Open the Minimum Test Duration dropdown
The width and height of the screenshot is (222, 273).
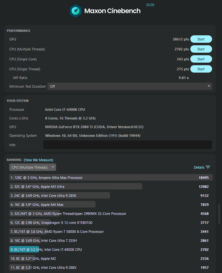[130, 86]
